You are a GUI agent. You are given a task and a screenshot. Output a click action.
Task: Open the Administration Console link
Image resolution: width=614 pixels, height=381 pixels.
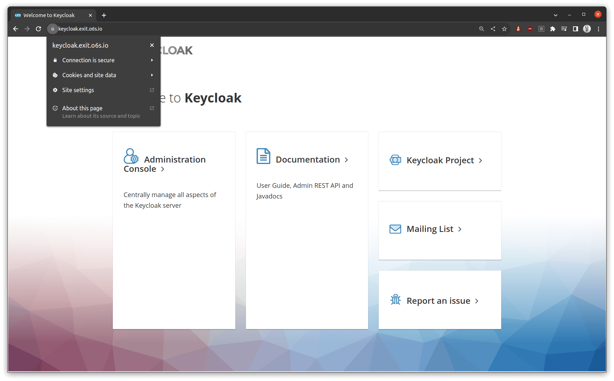164,164
